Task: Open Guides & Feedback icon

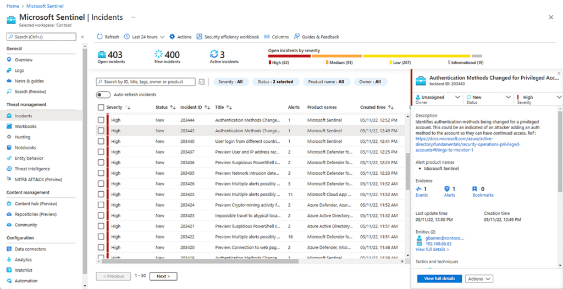Action: click(x=296, y=37)
